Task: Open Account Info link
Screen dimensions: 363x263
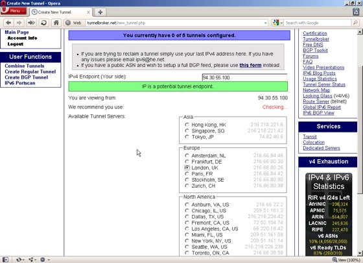Action: pos(22,38)
